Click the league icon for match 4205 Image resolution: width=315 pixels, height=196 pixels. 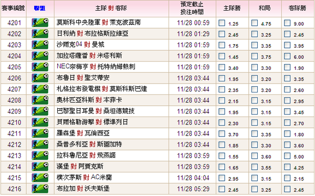pos(40,67)
